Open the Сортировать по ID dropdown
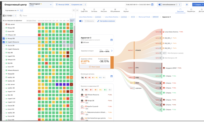204x122 pixels. [x=12, y=10]
